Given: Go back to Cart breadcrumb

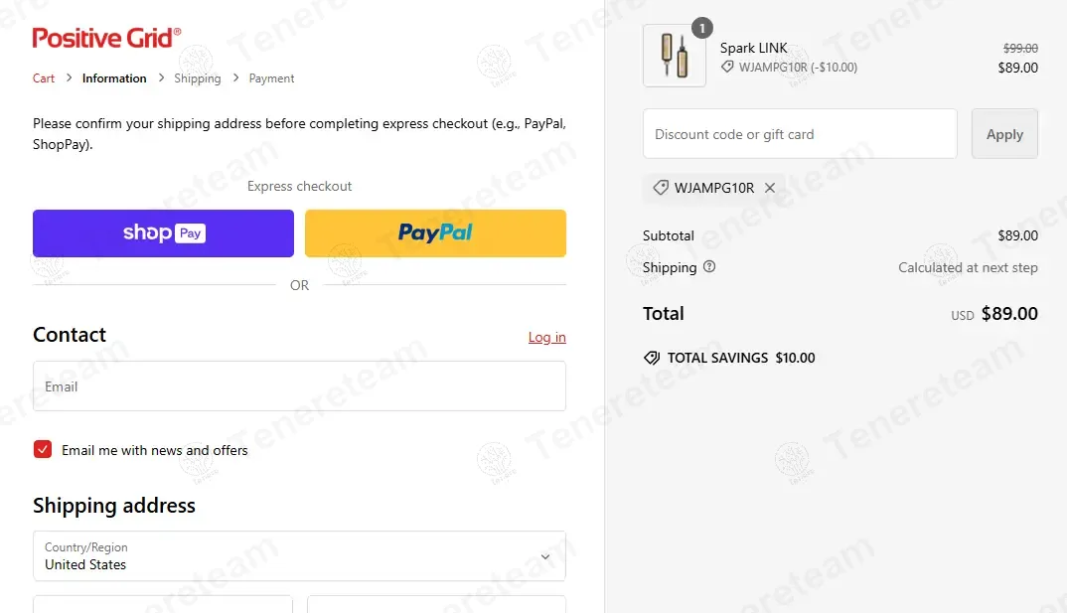Looking at the screenshot, I should point(44,78).
